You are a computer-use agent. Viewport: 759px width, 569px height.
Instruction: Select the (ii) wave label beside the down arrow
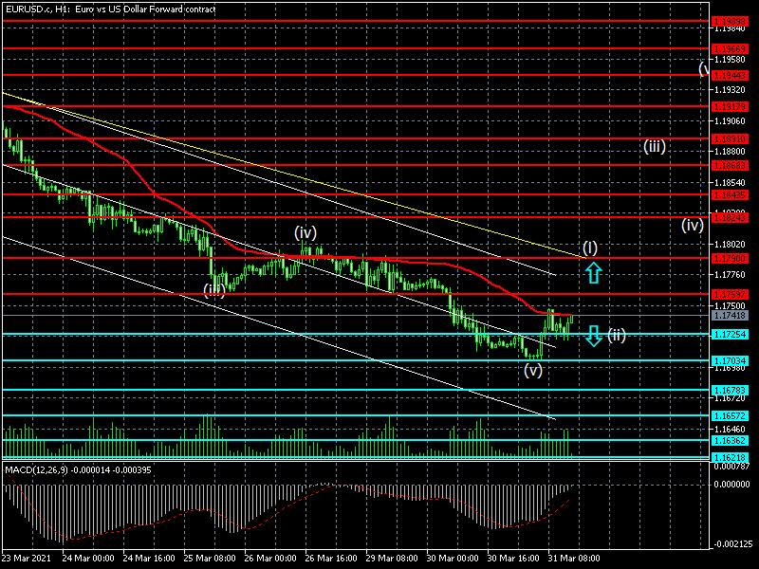tap(616, 335)
